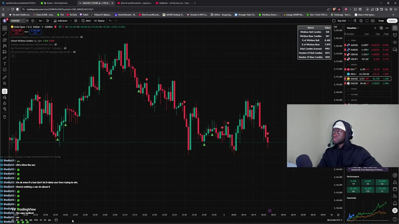Open the alerts clock icon in right sidebar
The image size is (399, 224).
tap(395, 35)
